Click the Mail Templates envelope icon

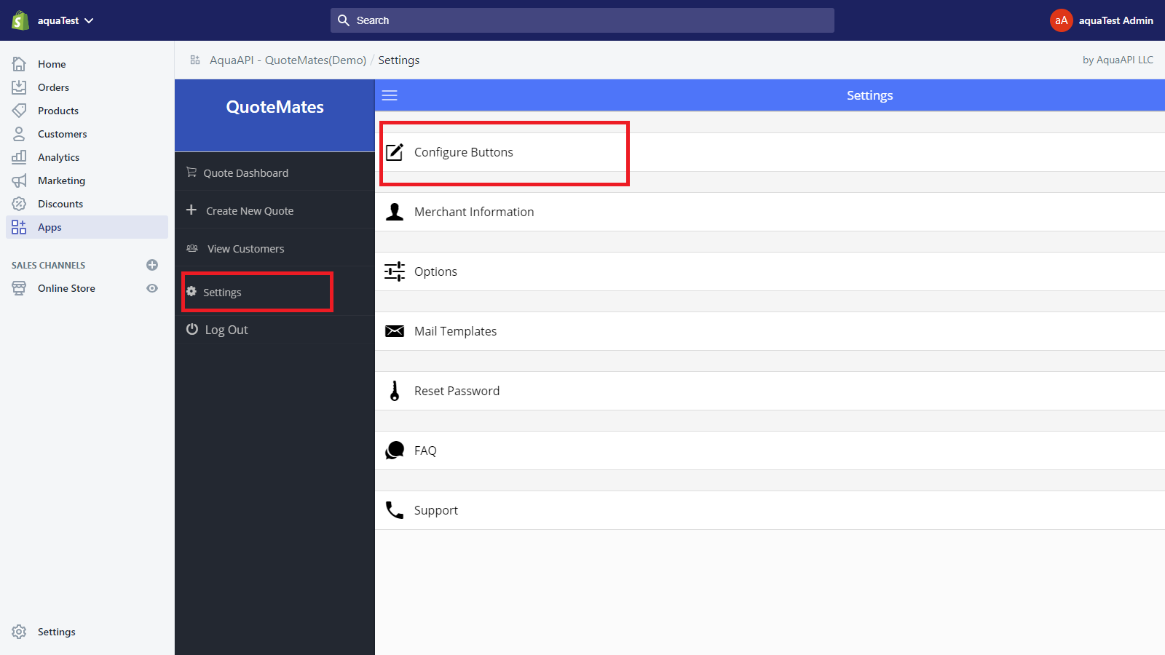(x=395, y=331)
